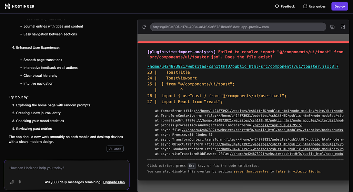Toggle the device view icon in preview bar
The width and height of the screenshot is (353, 192).
tap(332, 27)
